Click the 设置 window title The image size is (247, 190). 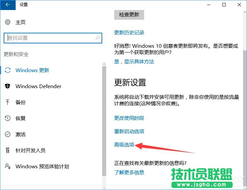pos(24,5)
